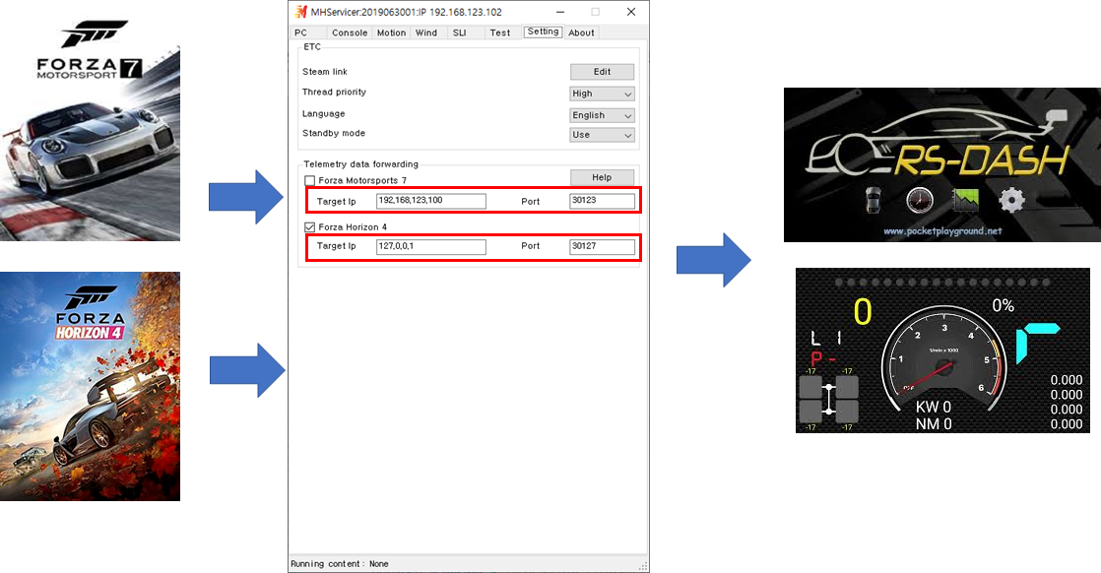Open the Motion tab

pos(391,32)
